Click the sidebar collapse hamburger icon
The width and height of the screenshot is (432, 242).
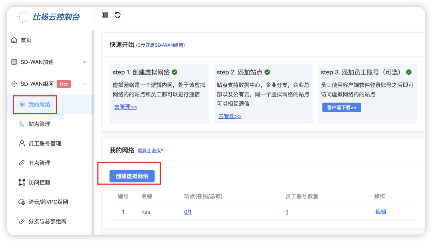pyautogui.click(x=105, y=15)
